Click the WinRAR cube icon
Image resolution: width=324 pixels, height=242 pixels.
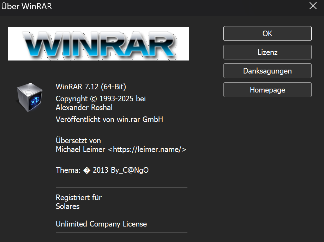pyautogui.click(x=30, y=97)
